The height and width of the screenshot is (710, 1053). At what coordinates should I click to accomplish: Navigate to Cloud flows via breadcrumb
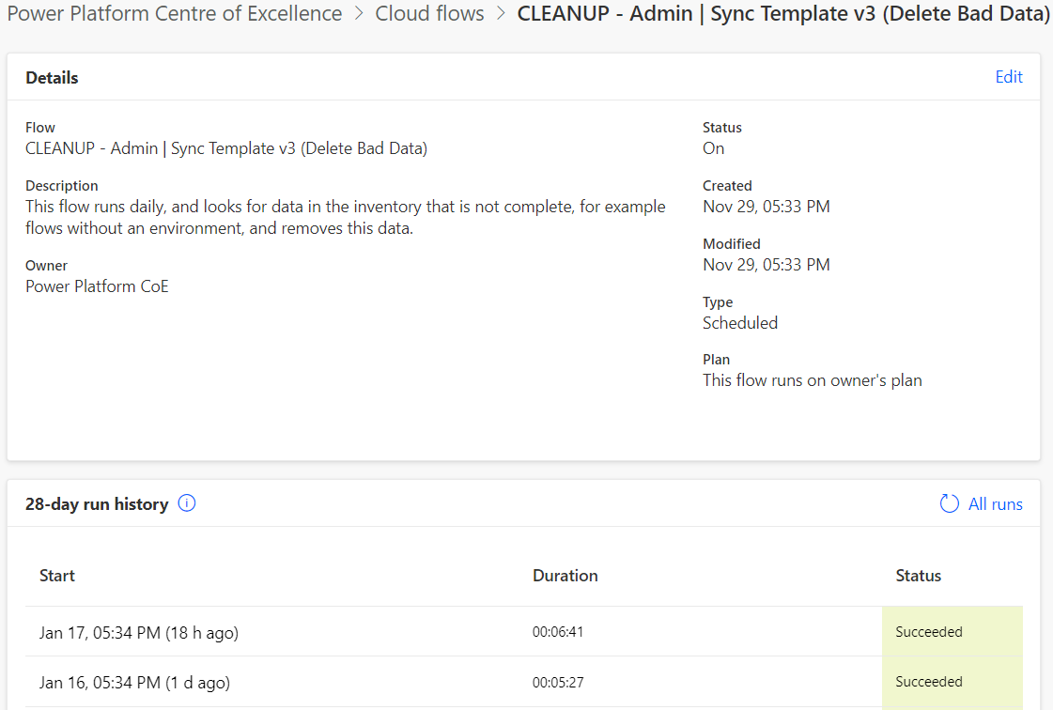[x=429, y=14]
